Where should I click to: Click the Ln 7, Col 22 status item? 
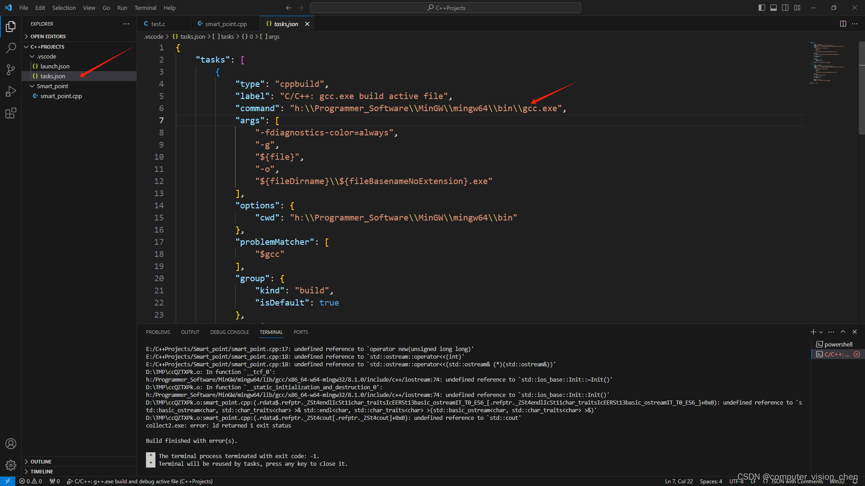[679, 481]
